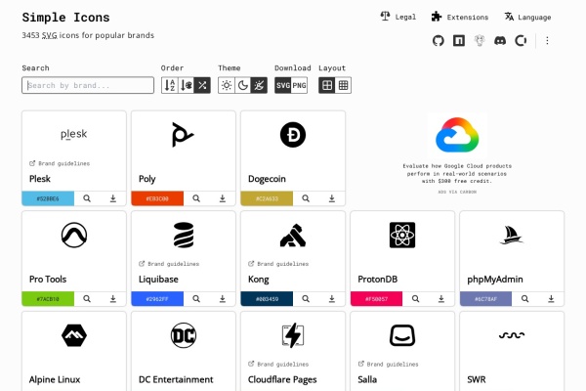This screenshot has width=586, height=391.
Task: Open the Google Cloud advertisement image
Action: pos(457,135)
